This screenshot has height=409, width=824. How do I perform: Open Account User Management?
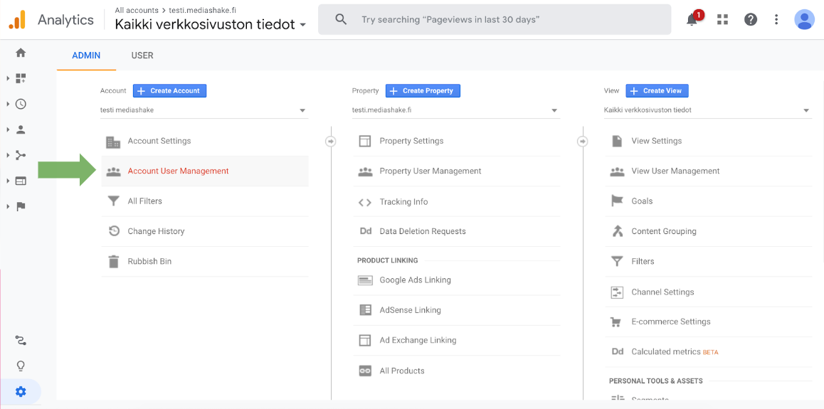click(205, 171)
